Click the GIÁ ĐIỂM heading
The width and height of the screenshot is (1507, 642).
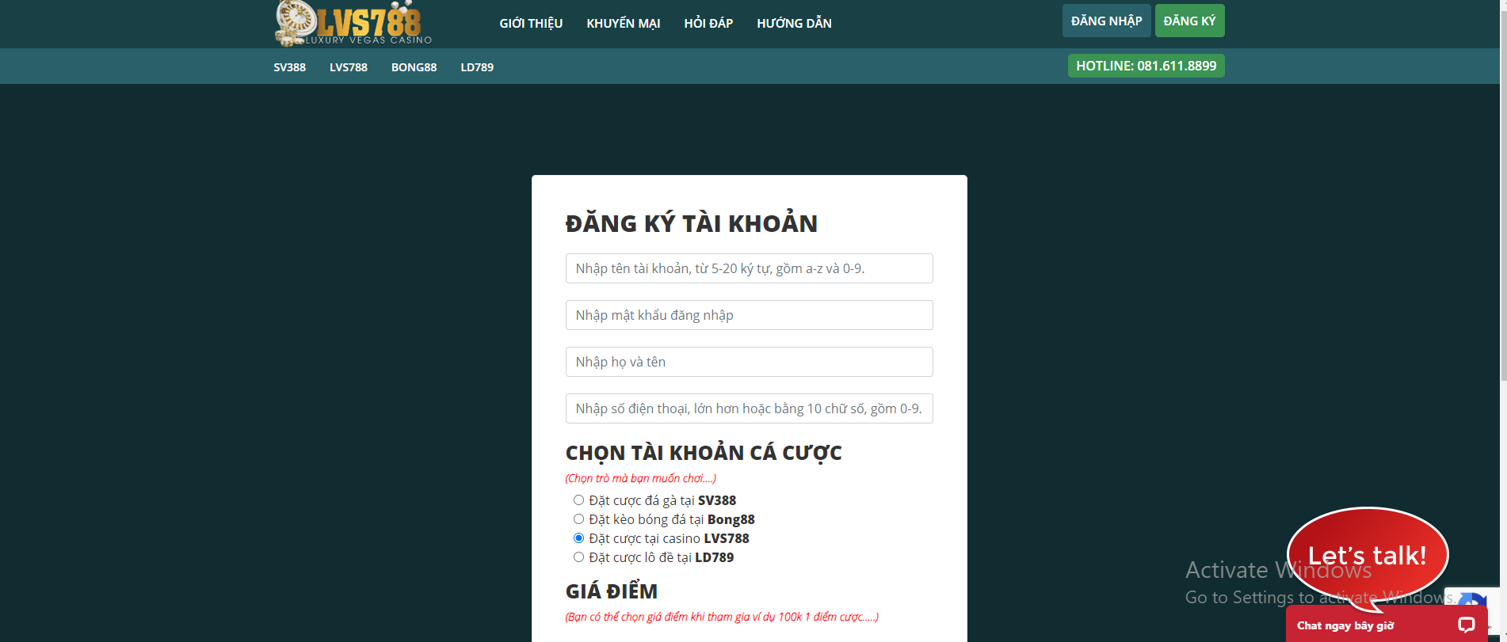click(612, 591)
